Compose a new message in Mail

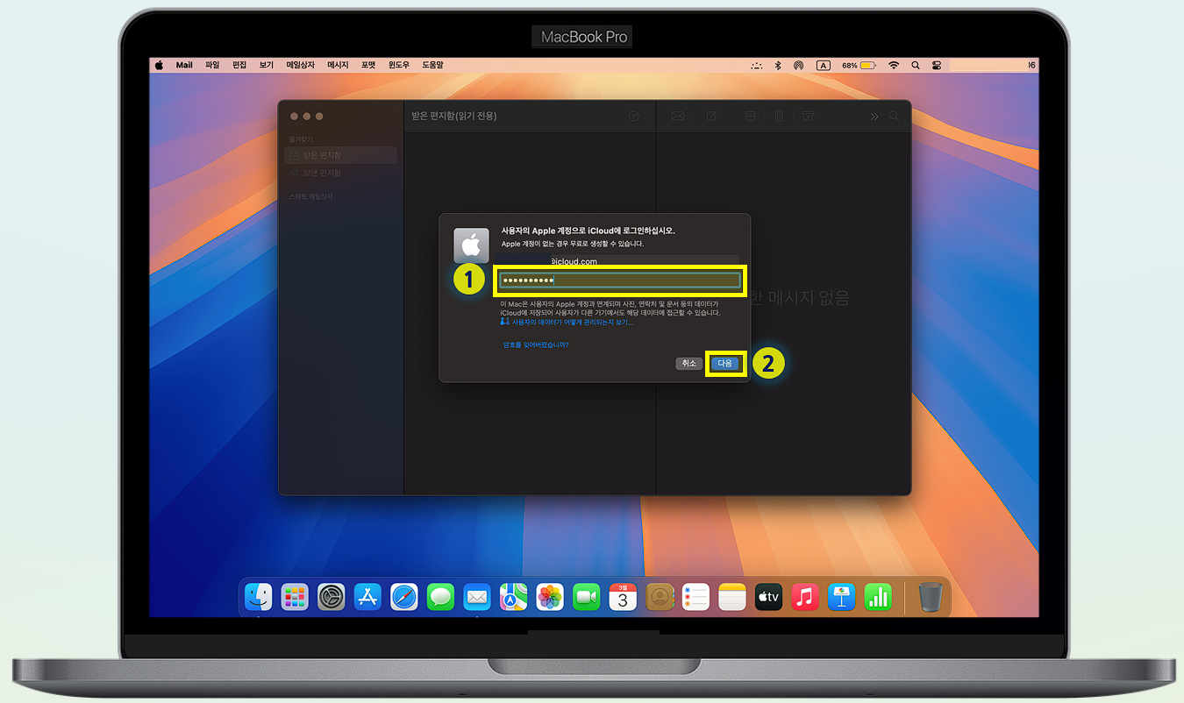[711, 116]
